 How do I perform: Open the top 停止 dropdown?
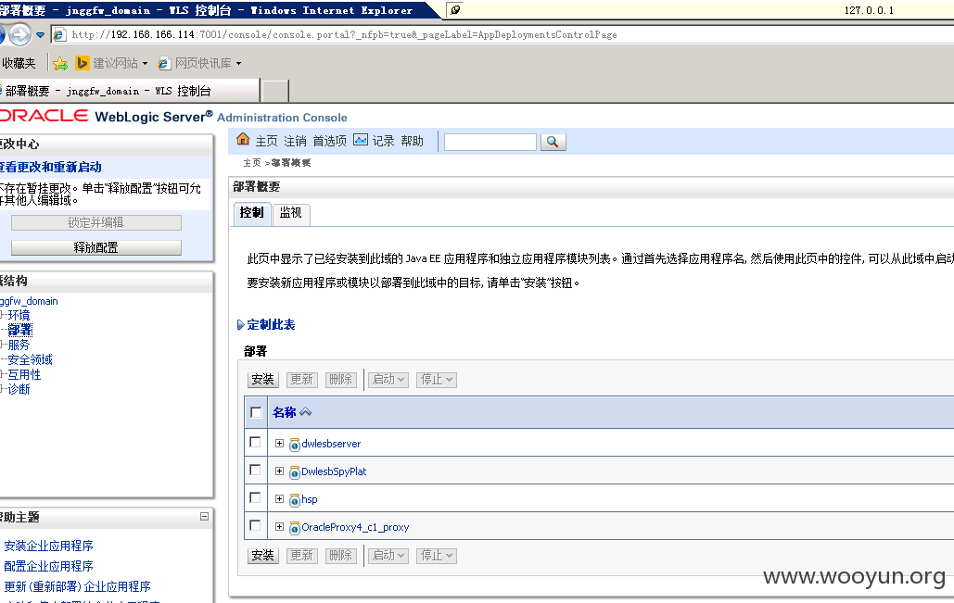[x=437, y=380]
